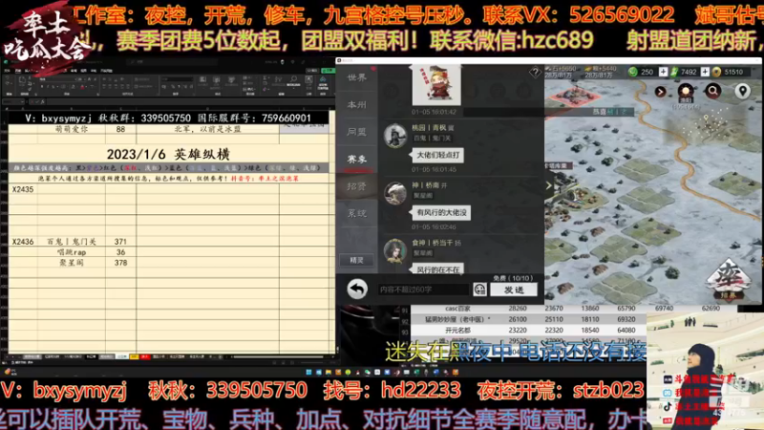Click the plus button beside the 7492 resource
The image size is (764, 430).
705,72
